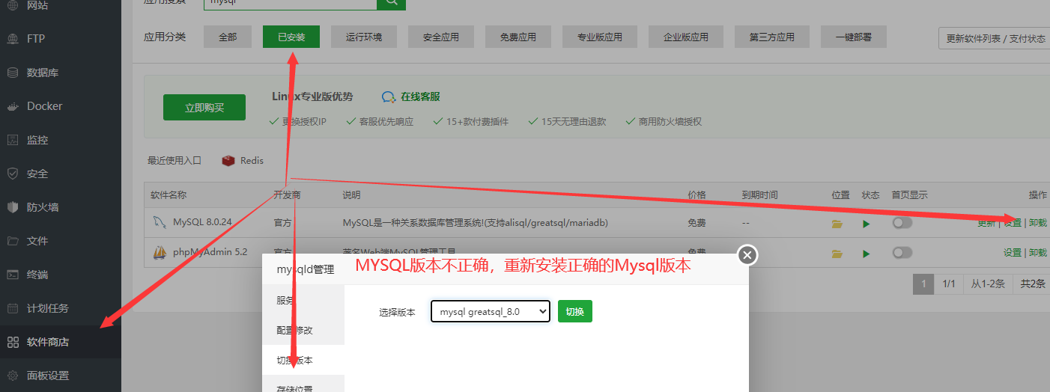Click 设置 for phpMyAdmin 5.2
Viewport: 1050px width, 392px height.
pyautogui.click(x=1013, y=253)
